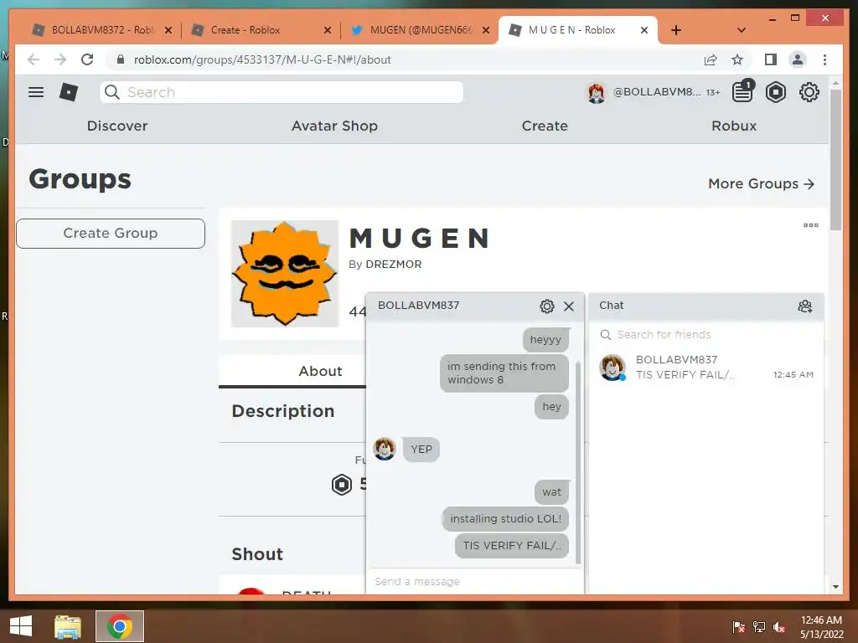Screen dimensions: 858x643
Task: Click the MUGEN group emblem image
Action: pyautogui.click(x=285, y=274)
